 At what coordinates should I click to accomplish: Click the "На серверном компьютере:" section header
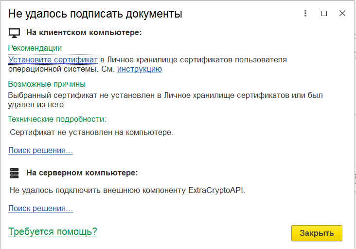pyautogui.click(x=82, y=172)
